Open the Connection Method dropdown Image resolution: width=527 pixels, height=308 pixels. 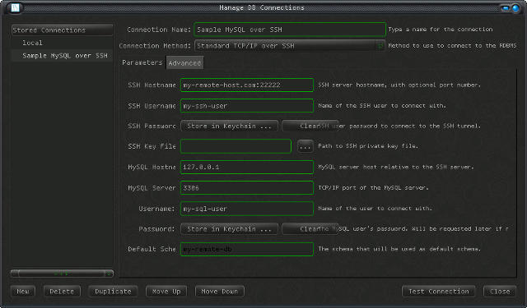click(289, 45)
